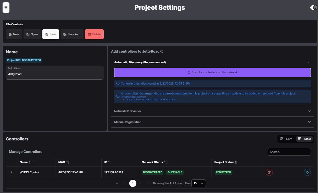Delete the eDIDIO Control controller

tap(269, 172)
